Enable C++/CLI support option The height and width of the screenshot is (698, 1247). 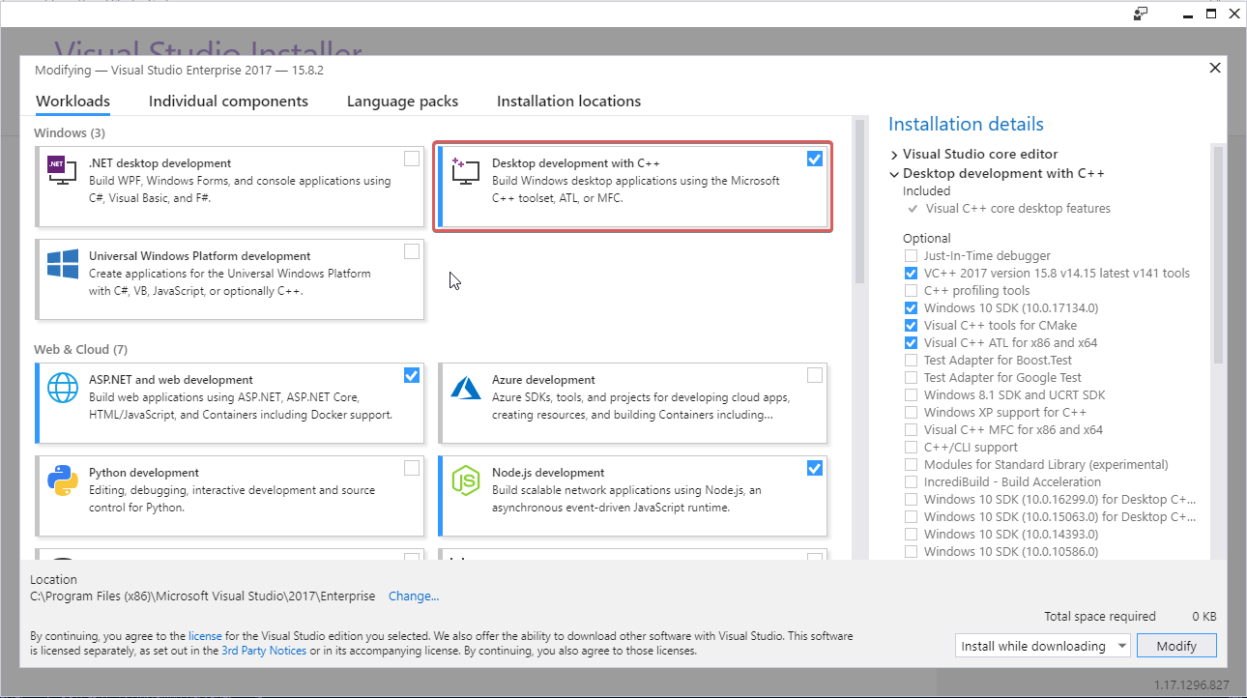pyautogui.click(x=911, y=448)
